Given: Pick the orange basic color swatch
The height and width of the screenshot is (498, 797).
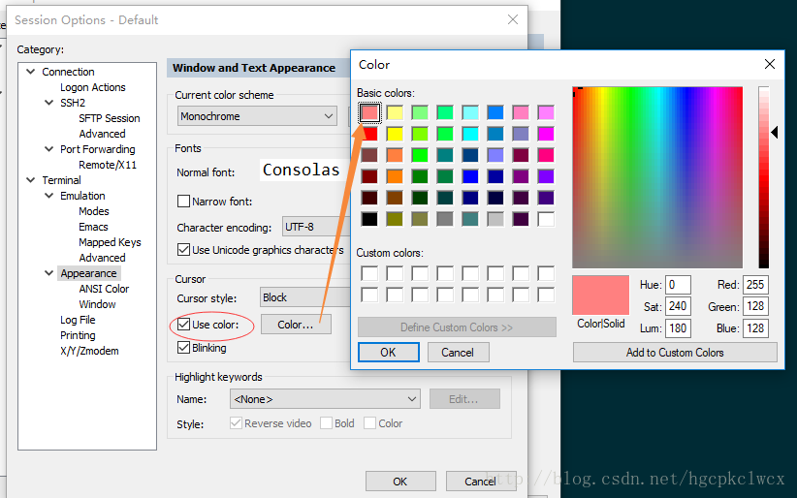Looking at the screenshot, I should pos(395,176).
